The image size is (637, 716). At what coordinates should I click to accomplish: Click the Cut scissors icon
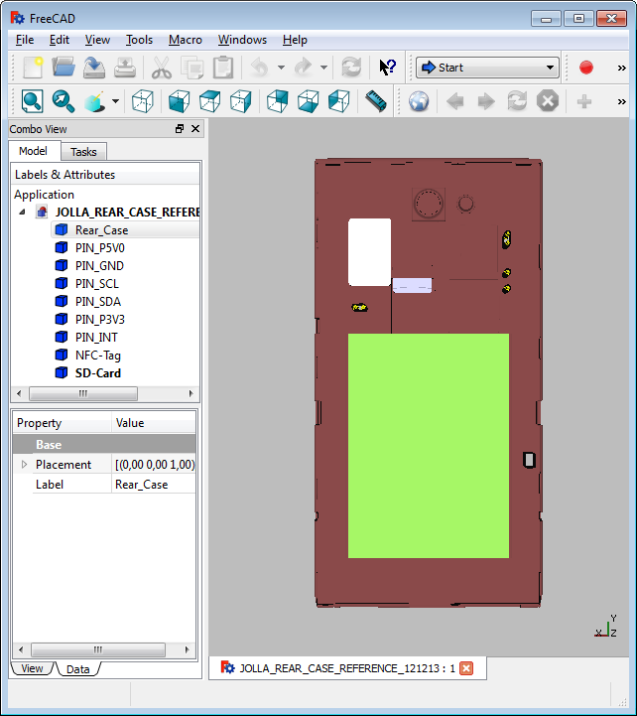(161, 68)
